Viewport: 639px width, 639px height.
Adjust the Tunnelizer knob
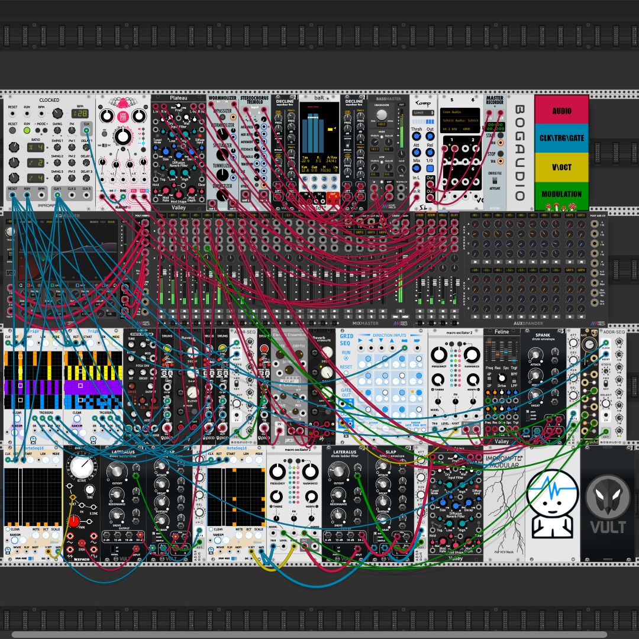click(222, 175)
